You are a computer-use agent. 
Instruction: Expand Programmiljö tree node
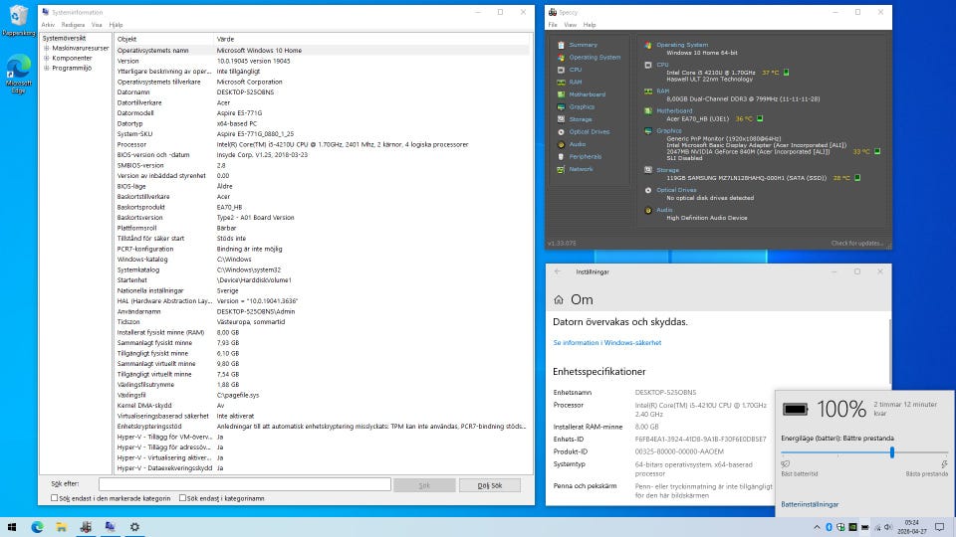click(47, 69)
